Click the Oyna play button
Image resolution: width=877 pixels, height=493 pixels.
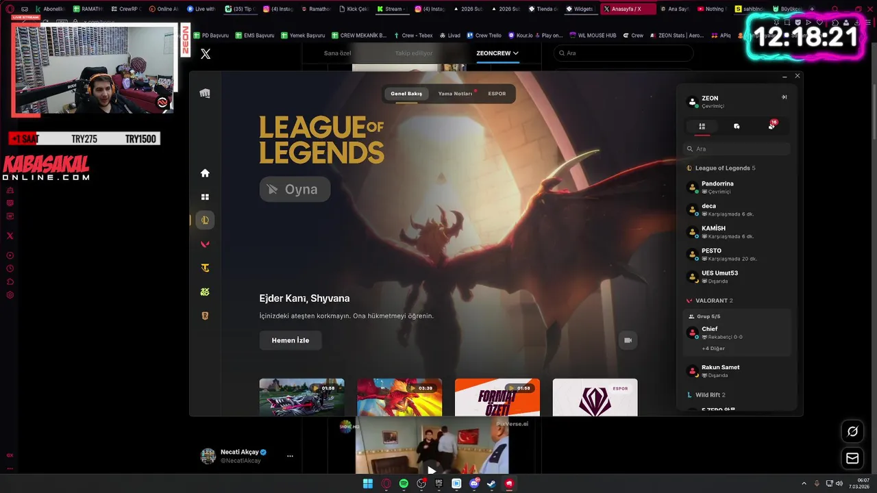295,189
